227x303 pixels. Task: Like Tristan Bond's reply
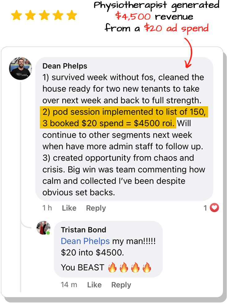pos(94,285)
